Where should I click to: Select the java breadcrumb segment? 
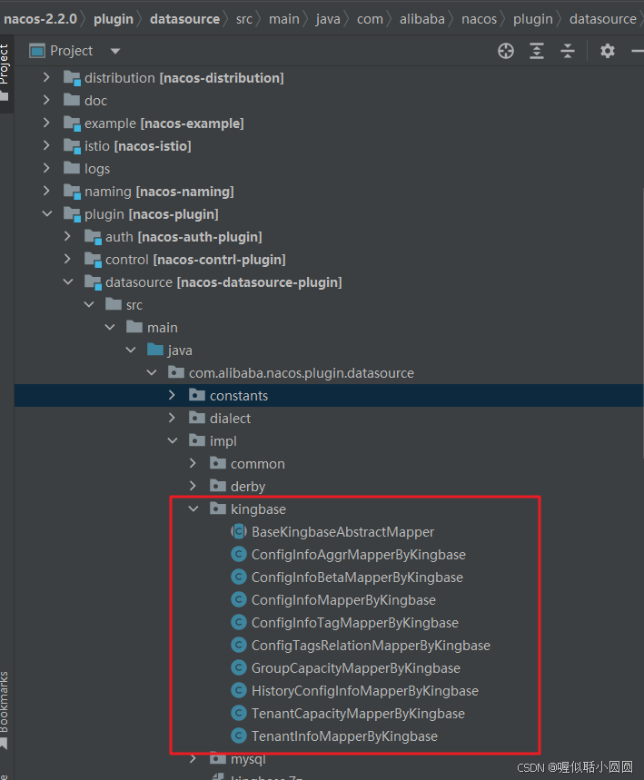[x=328, y=19]
